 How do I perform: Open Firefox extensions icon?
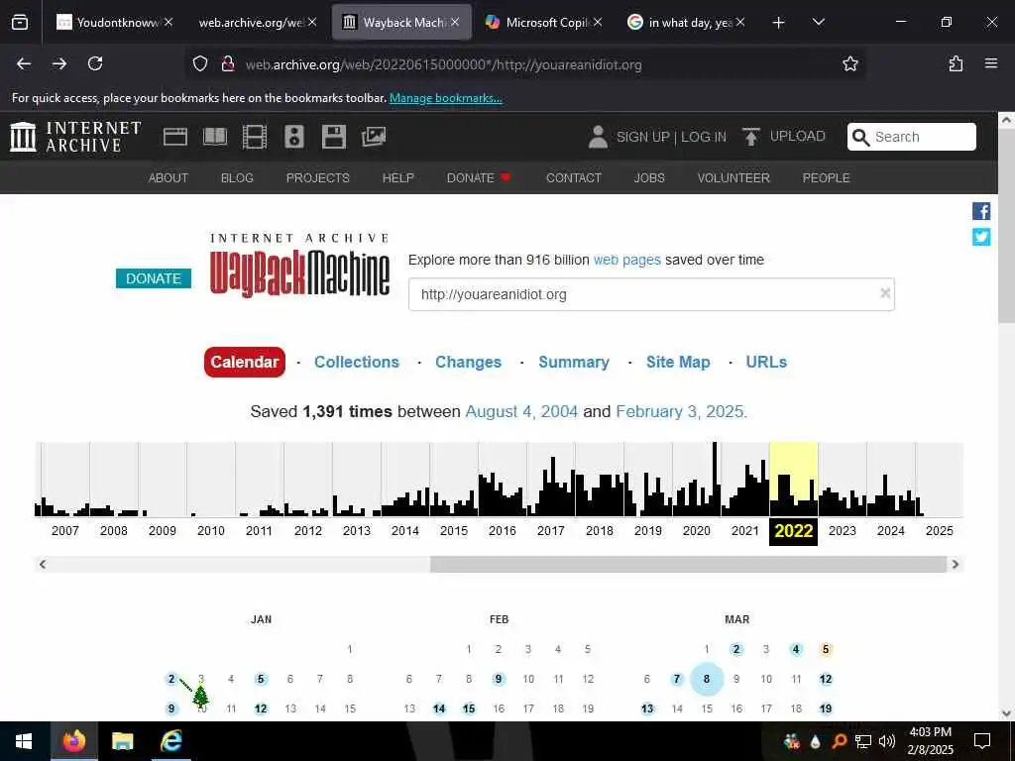point(956,63)
